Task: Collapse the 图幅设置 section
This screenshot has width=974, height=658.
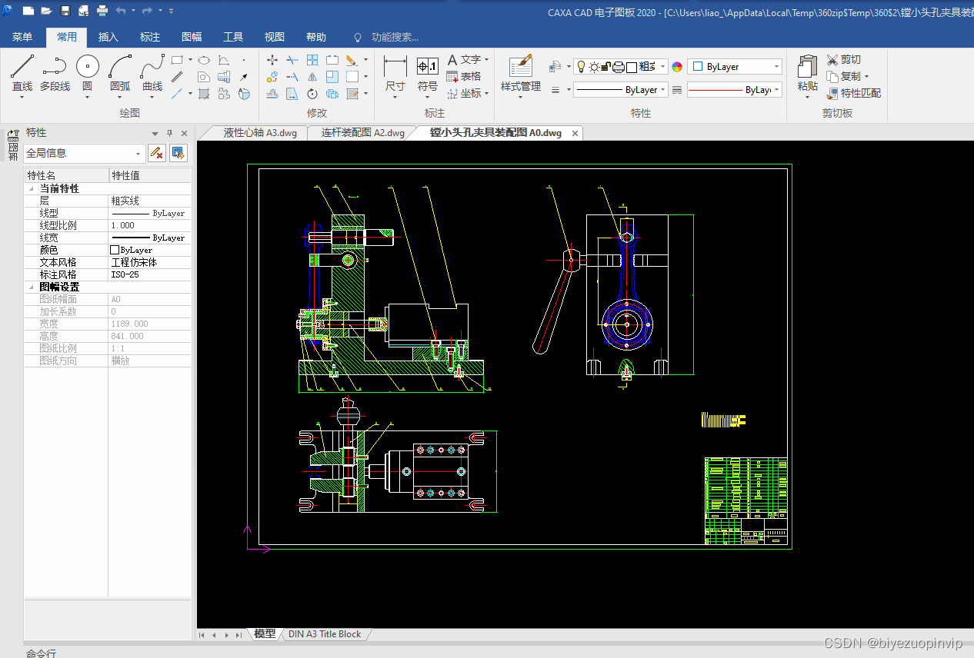Action: (32, 287)
